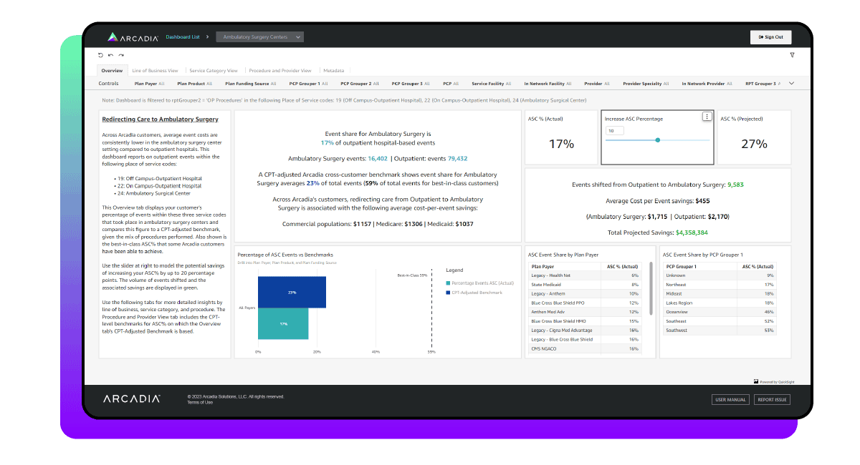Click the Plan Payer table scrollbar

[x=651, y=288]
